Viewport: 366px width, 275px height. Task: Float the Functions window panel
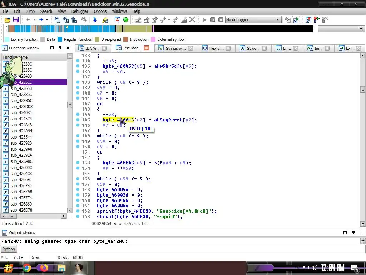(x=60, y=48)
